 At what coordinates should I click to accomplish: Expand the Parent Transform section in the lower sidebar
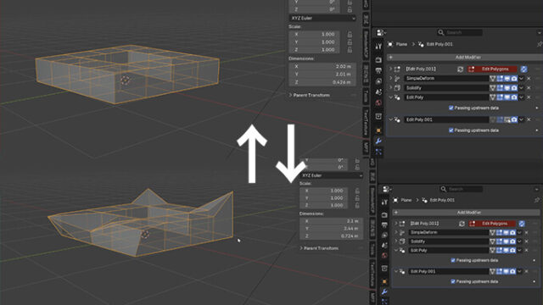point(321,248)
